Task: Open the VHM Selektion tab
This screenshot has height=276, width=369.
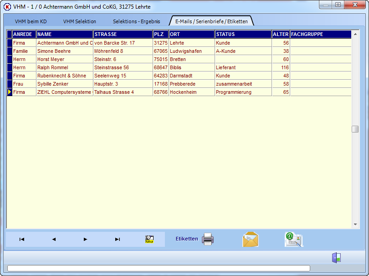Action: point(80,21)
